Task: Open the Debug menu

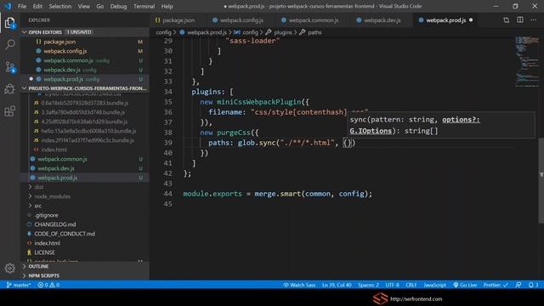Action: coord(118,6)
